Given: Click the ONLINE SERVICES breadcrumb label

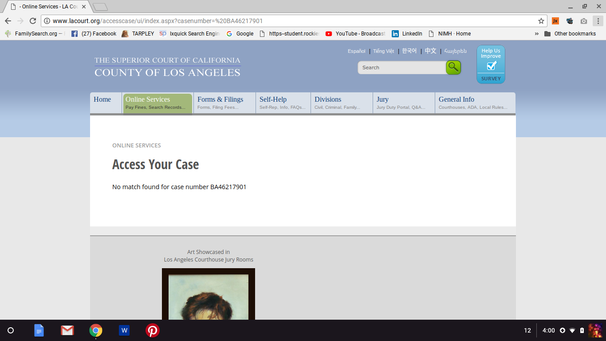Looking at the screenshot, I should [x=137, y=146].
